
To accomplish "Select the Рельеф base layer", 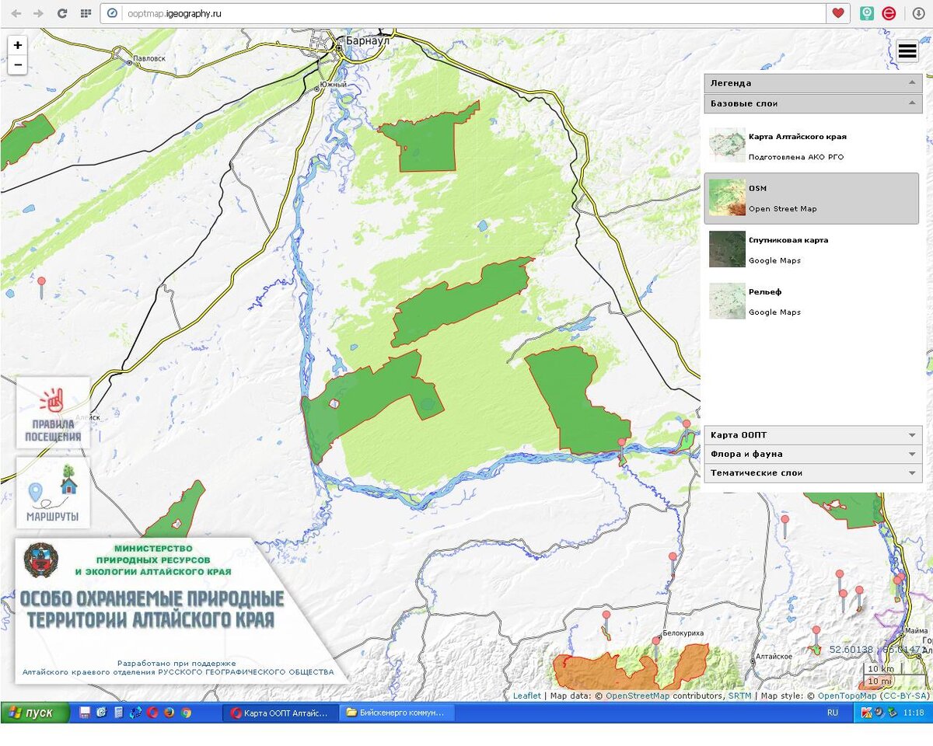I will [812, 302].
